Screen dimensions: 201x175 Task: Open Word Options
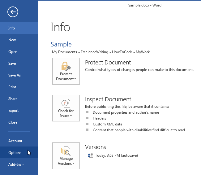[x=19, y=152]
